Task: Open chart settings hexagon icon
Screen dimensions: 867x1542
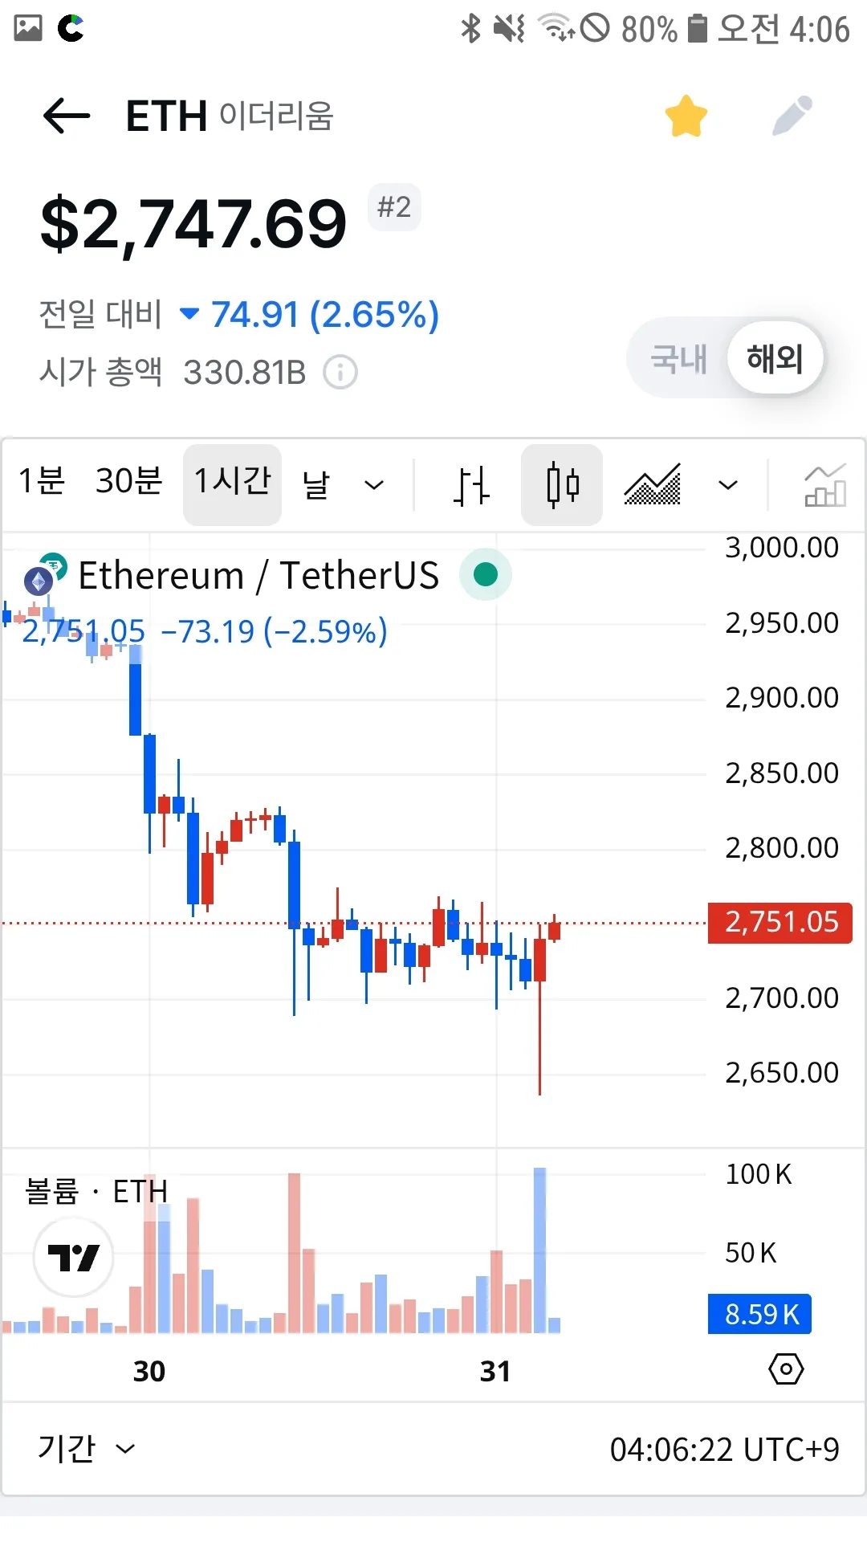Action: click(x=786, y=1369)
